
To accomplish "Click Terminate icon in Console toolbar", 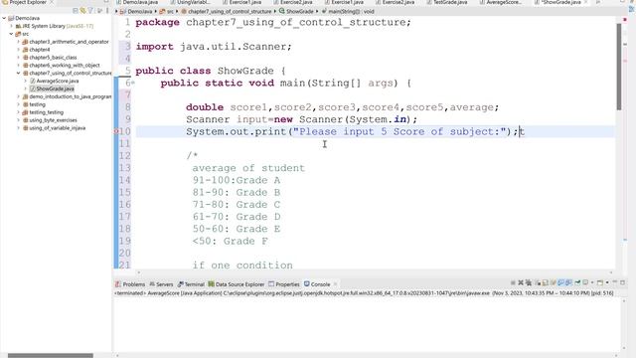I will [x=513, y=282].
